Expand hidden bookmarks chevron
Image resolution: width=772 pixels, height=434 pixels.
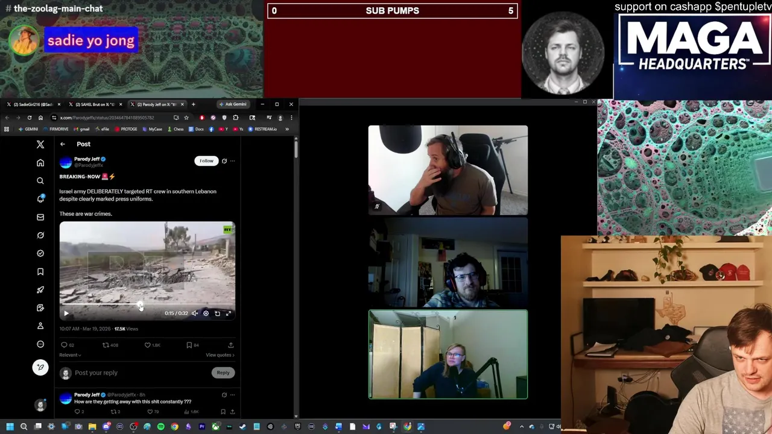[x=287, y=129]
